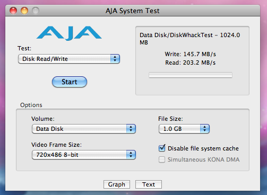
Task: Click the gray zoom window button
Action: (36, 11)
